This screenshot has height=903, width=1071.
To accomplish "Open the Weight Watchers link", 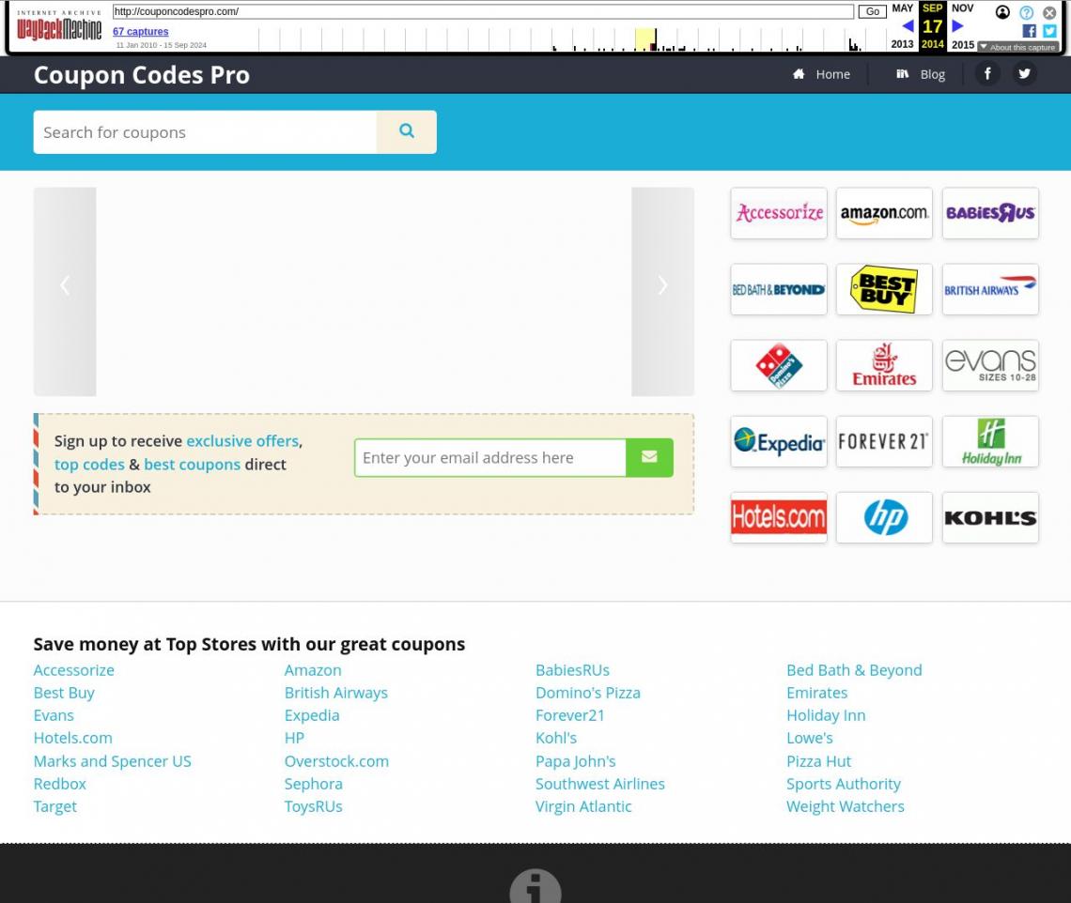I will tap(845, 806).
